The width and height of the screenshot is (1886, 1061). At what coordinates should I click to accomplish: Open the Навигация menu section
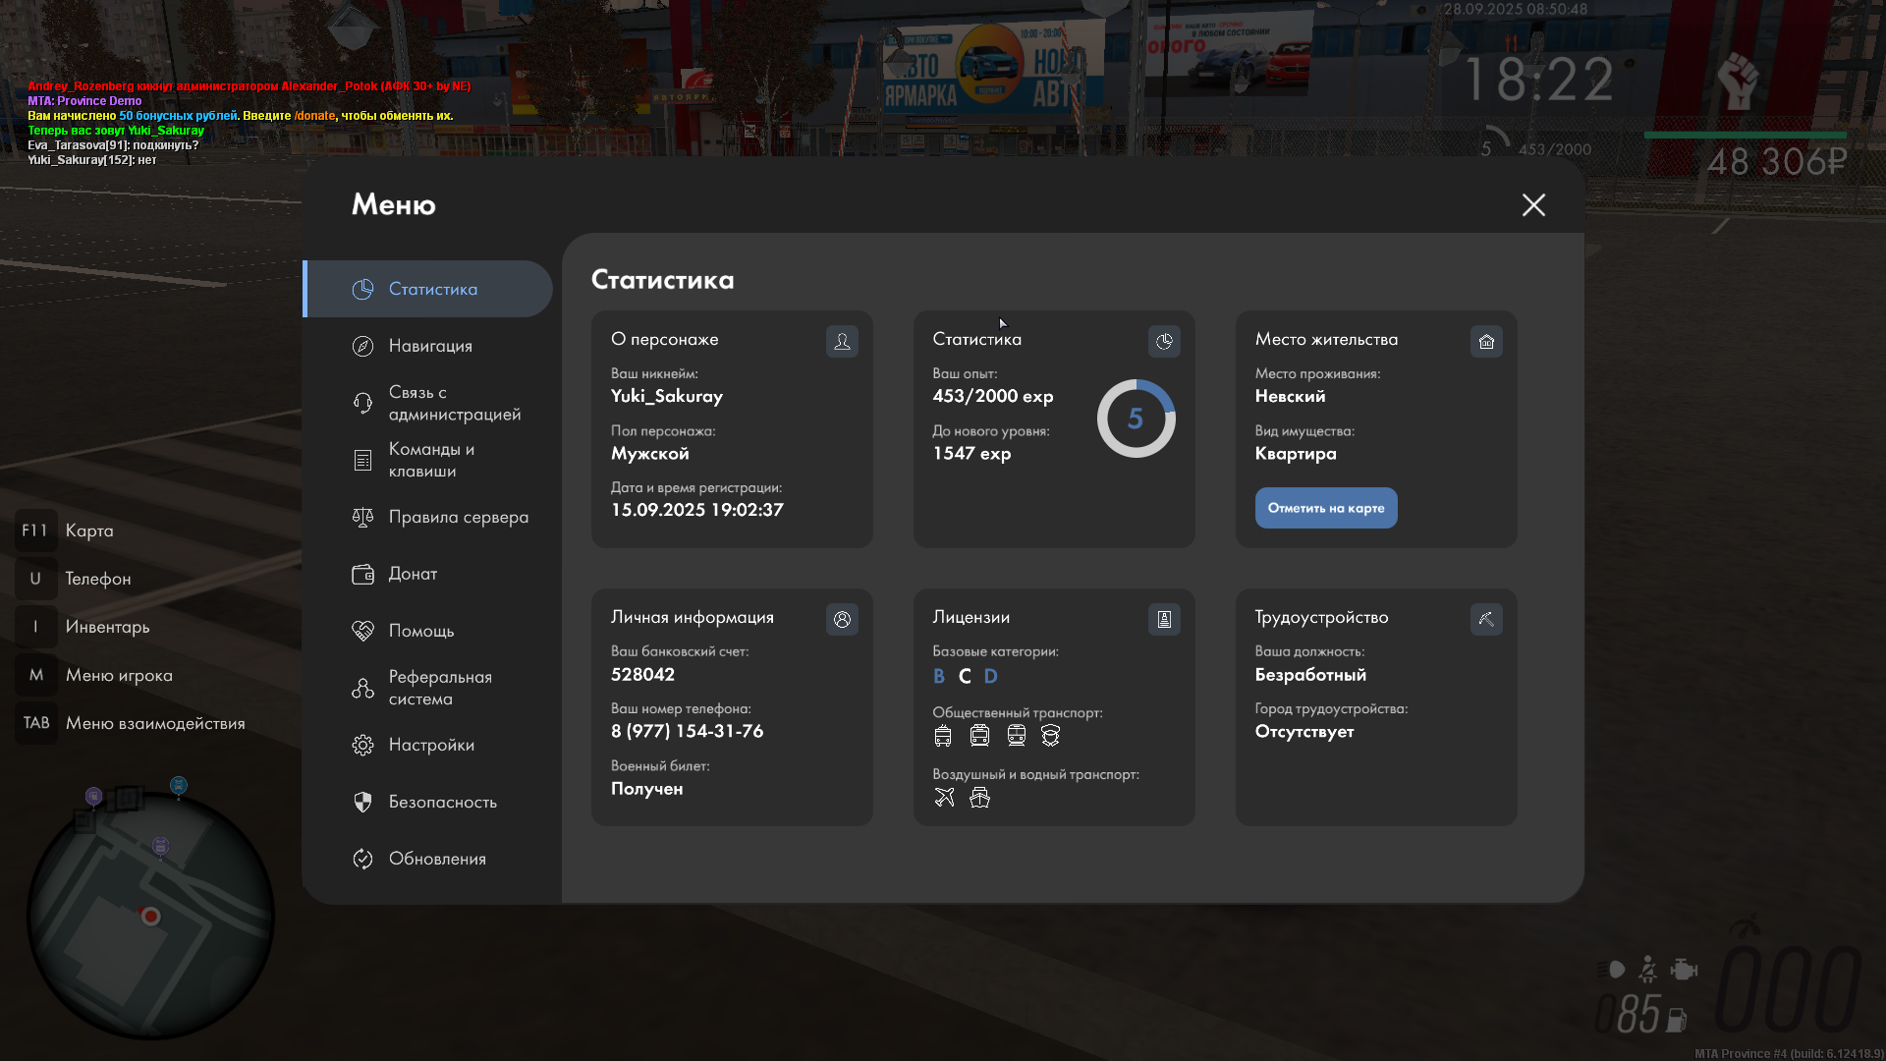click(x=429, y=346)
